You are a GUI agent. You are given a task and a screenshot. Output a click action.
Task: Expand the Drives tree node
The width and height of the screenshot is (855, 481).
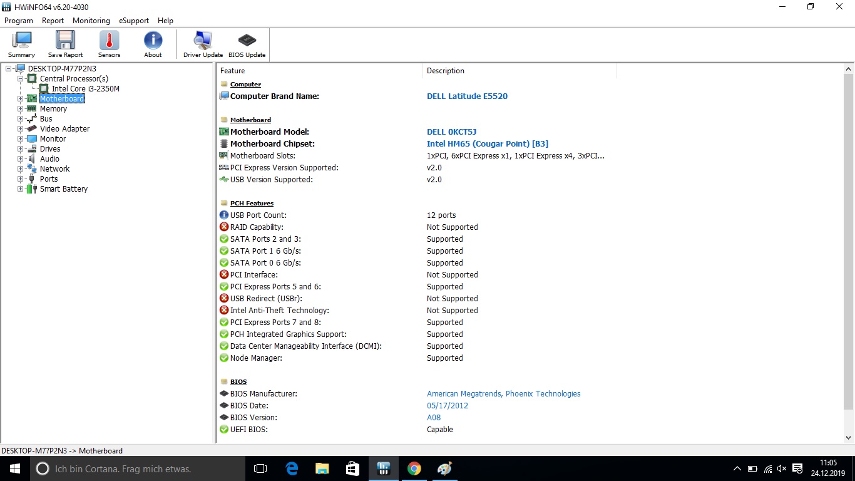(x=21, y=149)
